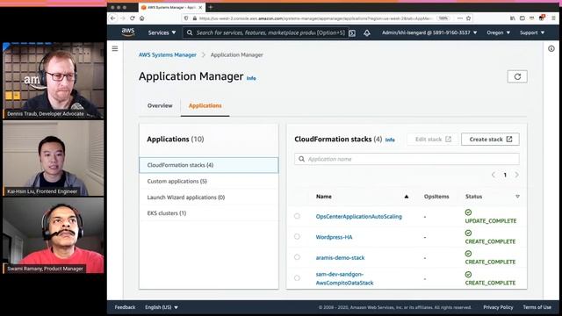Go to the browser home page
The width and height of the screenshot is (562, 316).
(x=142, y=18)
